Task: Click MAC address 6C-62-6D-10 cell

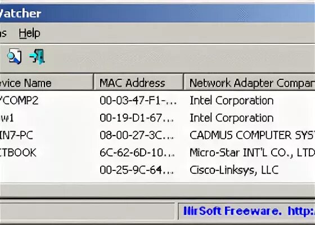Action: tap(137, 152)
